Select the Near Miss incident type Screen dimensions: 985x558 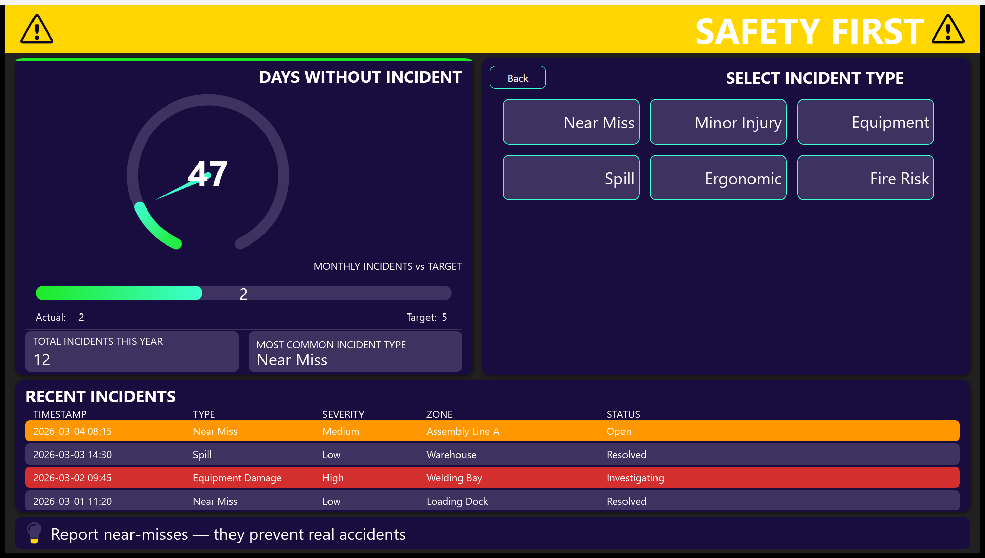tap(571, 122)
